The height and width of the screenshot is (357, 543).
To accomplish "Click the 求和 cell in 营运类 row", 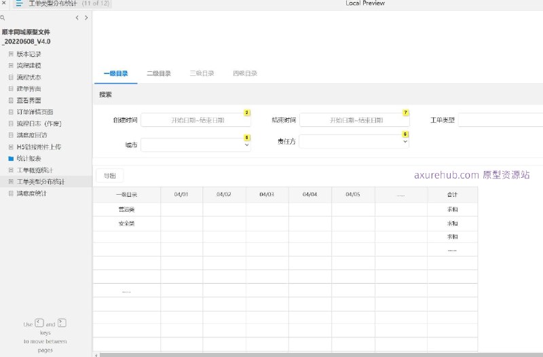I will pos(452,210).
